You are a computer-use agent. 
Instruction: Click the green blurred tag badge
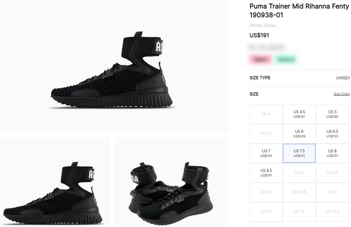click(x=286, y=59)
